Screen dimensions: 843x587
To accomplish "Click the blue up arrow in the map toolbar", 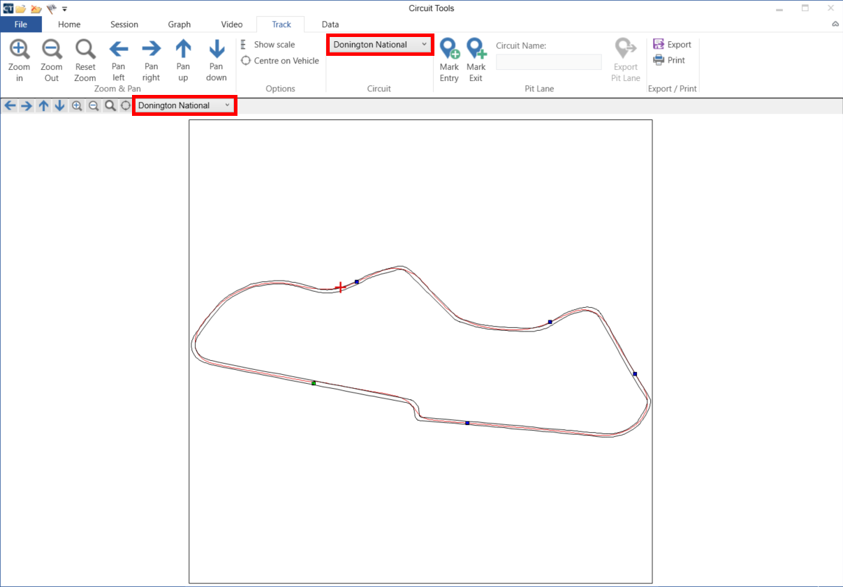I will (43, 105).
